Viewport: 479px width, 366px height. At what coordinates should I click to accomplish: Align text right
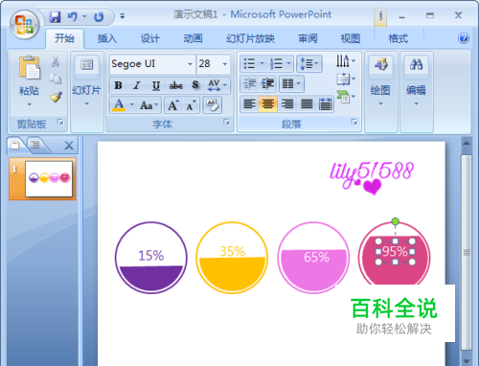(287, 104)
